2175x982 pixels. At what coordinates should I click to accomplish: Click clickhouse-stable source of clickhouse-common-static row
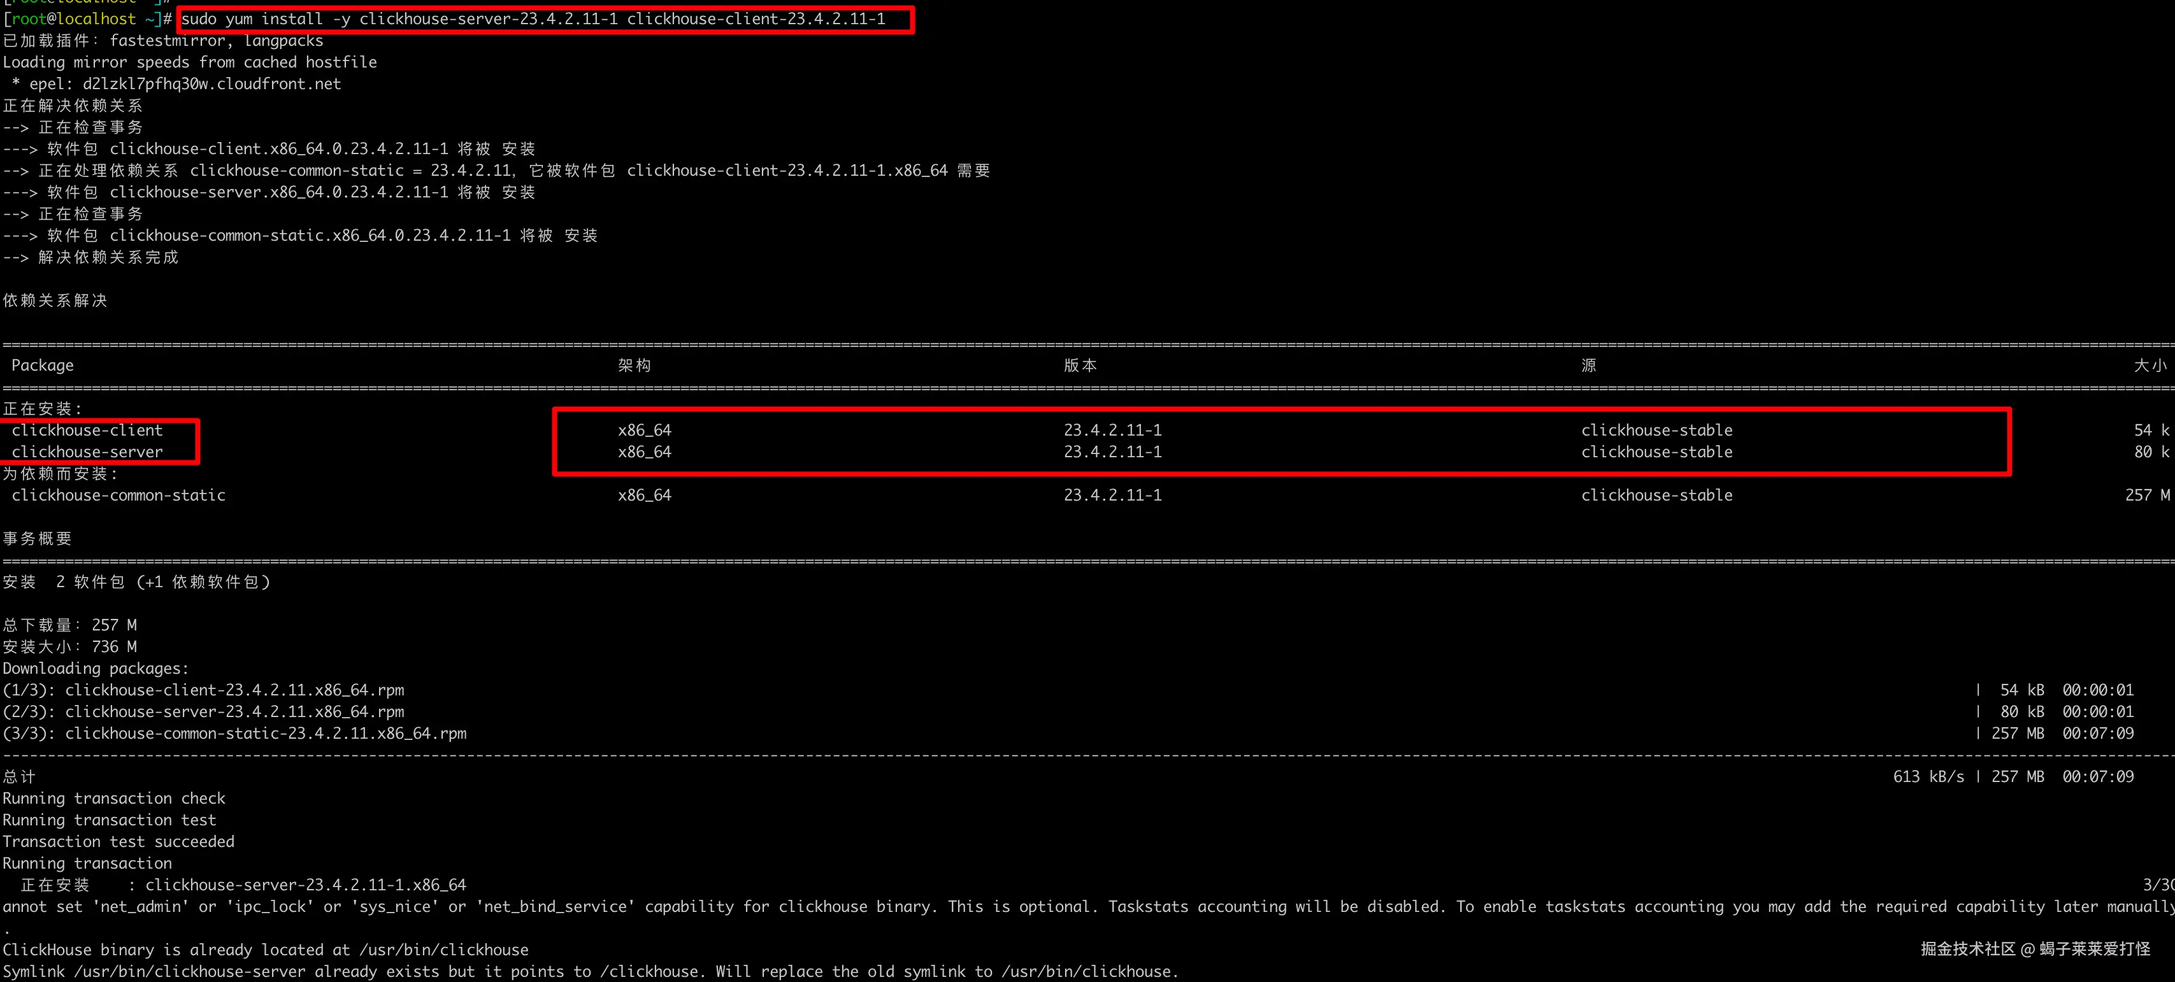1656,495
